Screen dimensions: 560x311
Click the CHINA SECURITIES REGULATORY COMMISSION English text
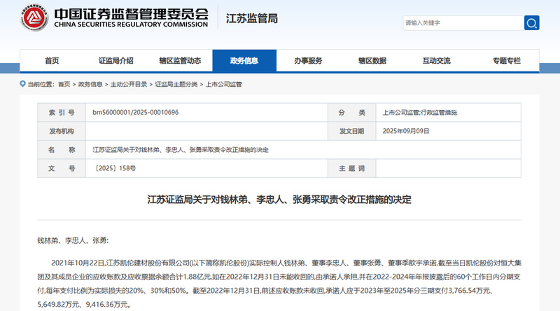click(x=131, y=25)
